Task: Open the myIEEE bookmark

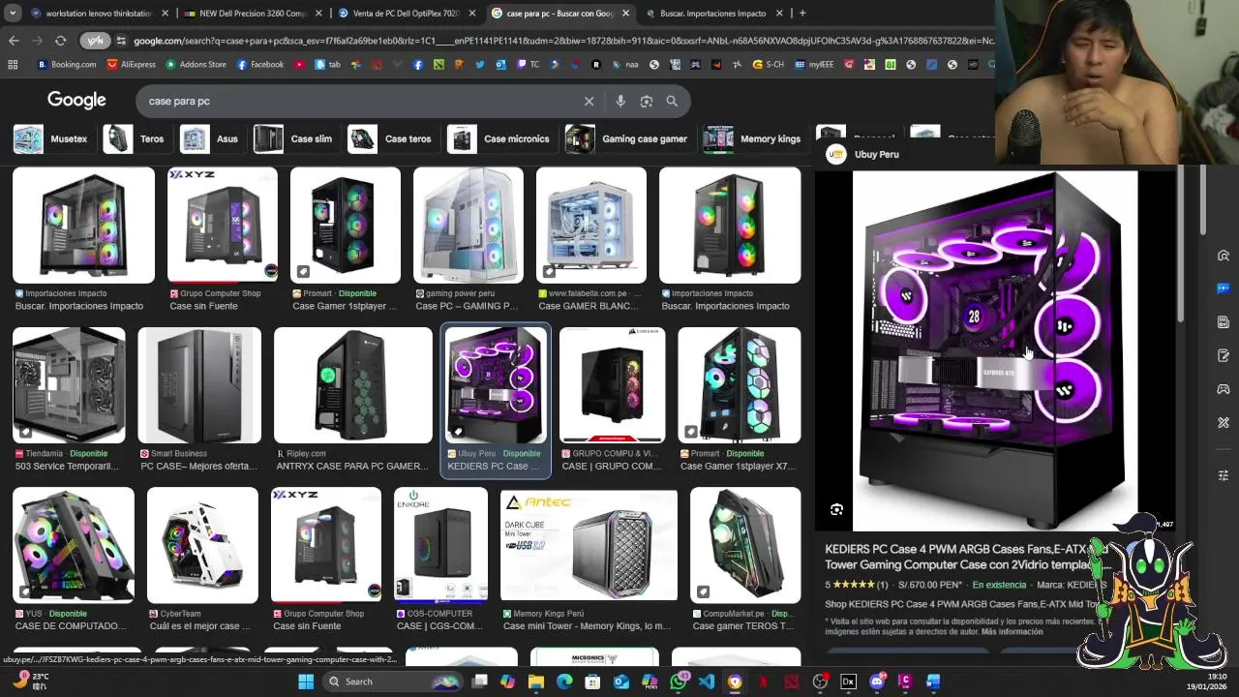Action: tap(814, 65)
